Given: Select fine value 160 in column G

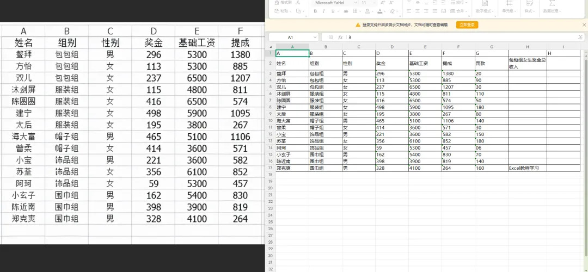Looking at the screenshot, I should pos(492,168).
